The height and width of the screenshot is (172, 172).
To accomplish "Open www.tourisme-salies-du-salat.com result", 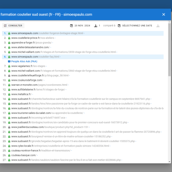I will (47, 113).
